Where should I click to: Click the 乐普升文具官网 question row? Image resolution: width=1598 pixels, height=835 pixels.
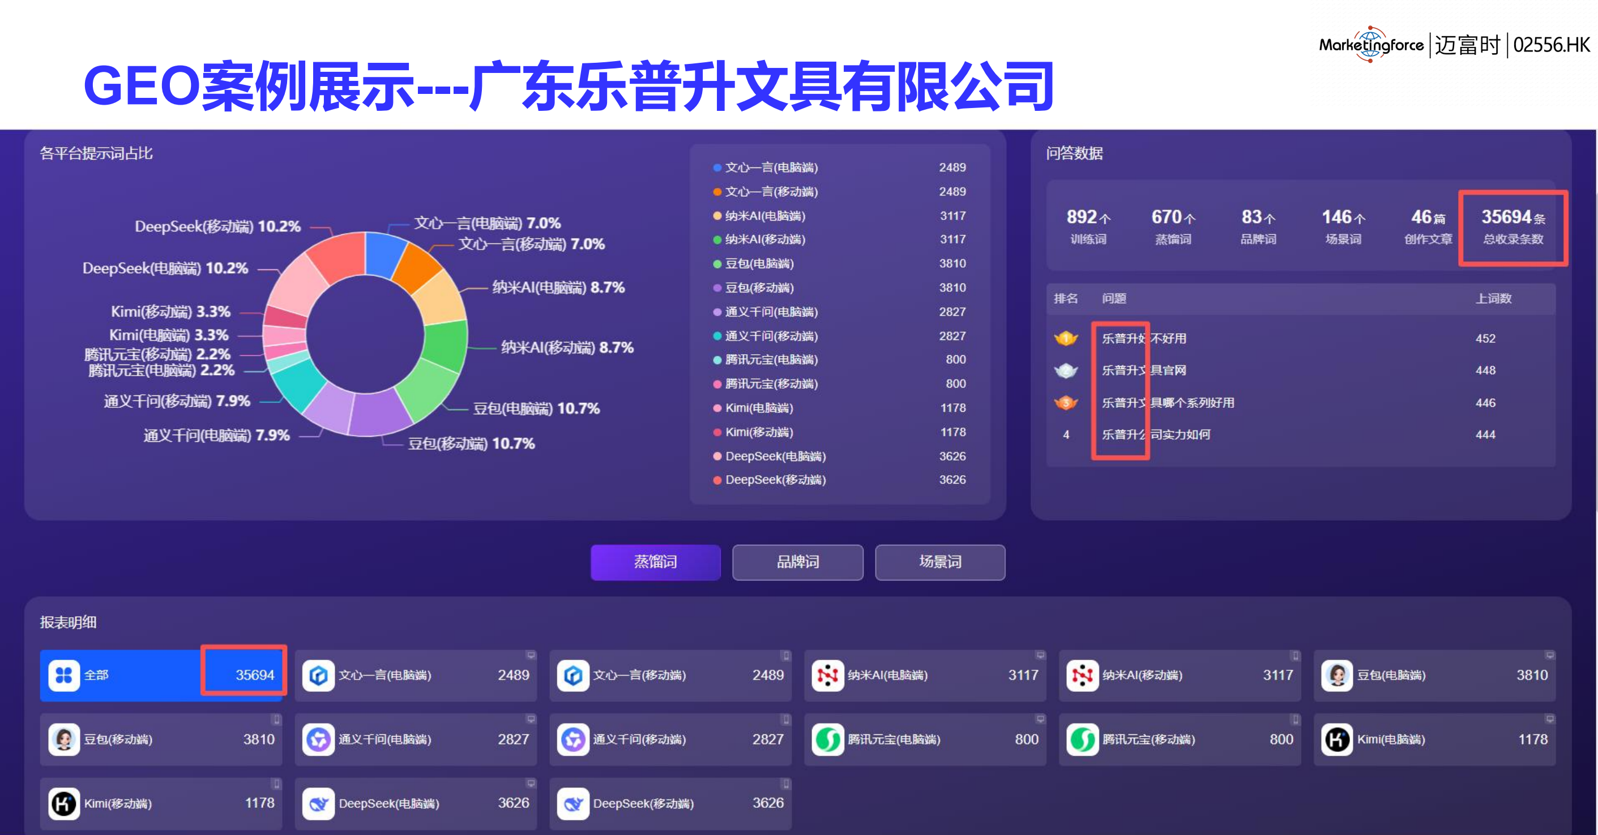tap(1301, 371)
